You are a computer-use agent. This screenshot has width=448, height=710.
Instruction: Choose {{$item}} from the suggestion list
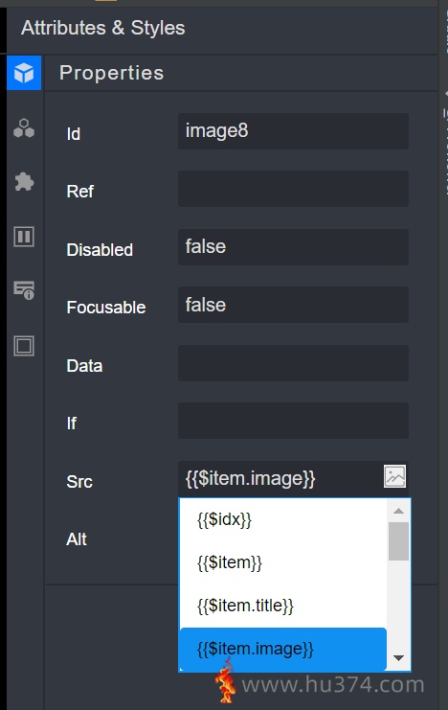click(x=283, y=562)
